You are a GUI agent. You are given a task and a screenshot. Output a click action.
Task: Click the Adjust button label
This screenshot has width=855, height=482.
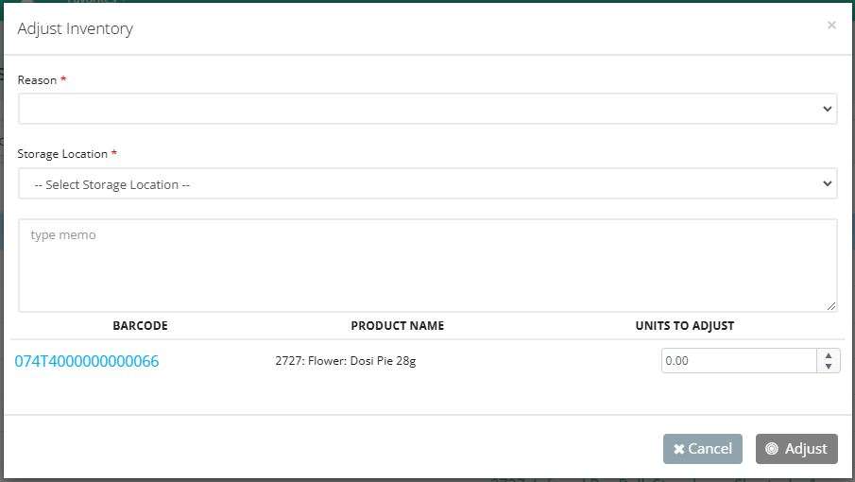click(806, 449)
